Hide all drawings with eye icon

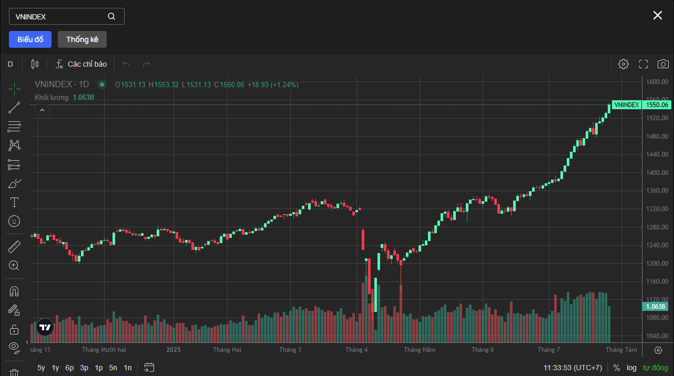15,347
